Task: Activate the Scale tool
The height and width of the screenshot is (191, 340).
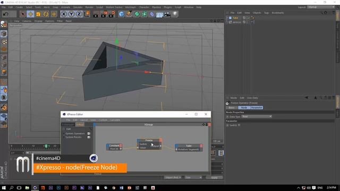Action: (x=38, y=14)
